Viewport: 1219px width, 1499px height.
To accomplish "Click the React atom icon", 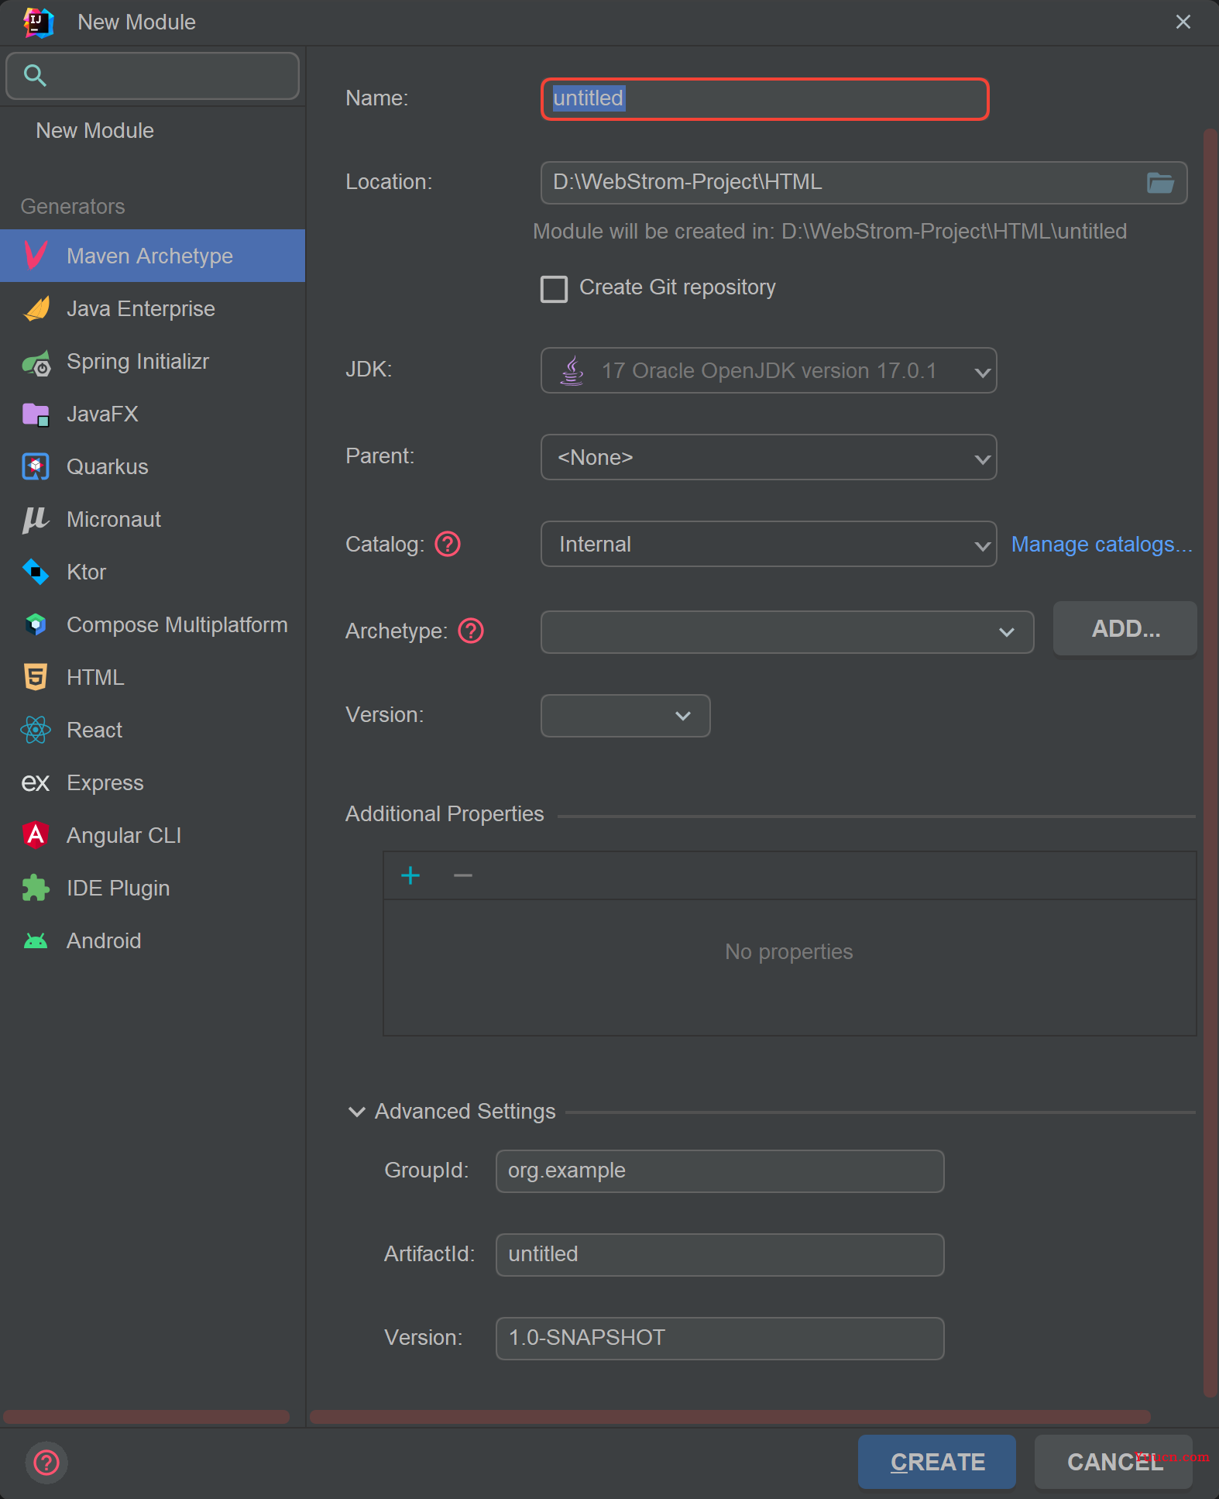I will [36, 731].
